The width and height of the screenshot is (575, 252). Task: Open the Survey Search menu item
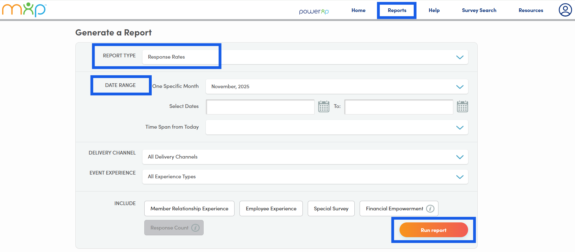[479, 10]
